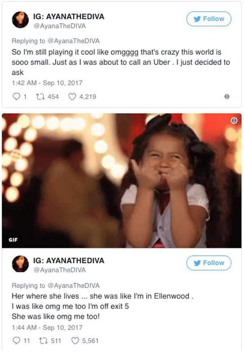
Task: Click info icon on GIF corner
Action: coord(234,120)
